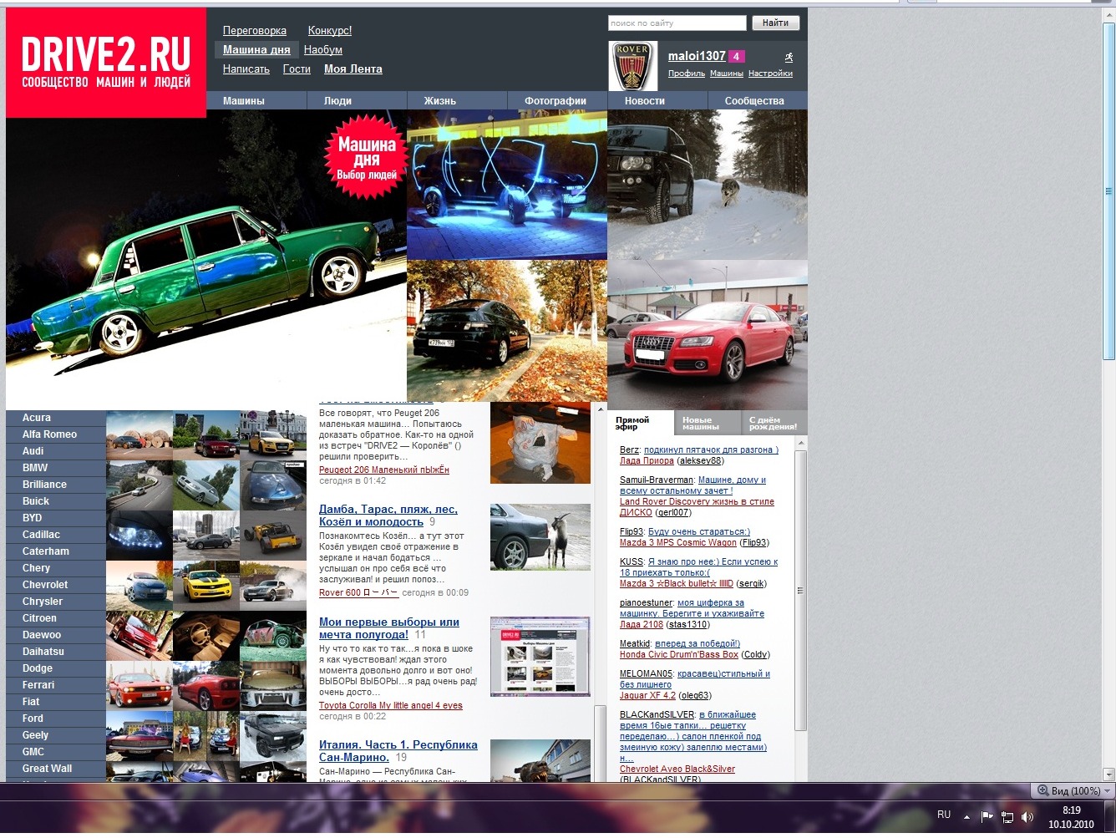Open the Настройки link

tap(770, 74)
